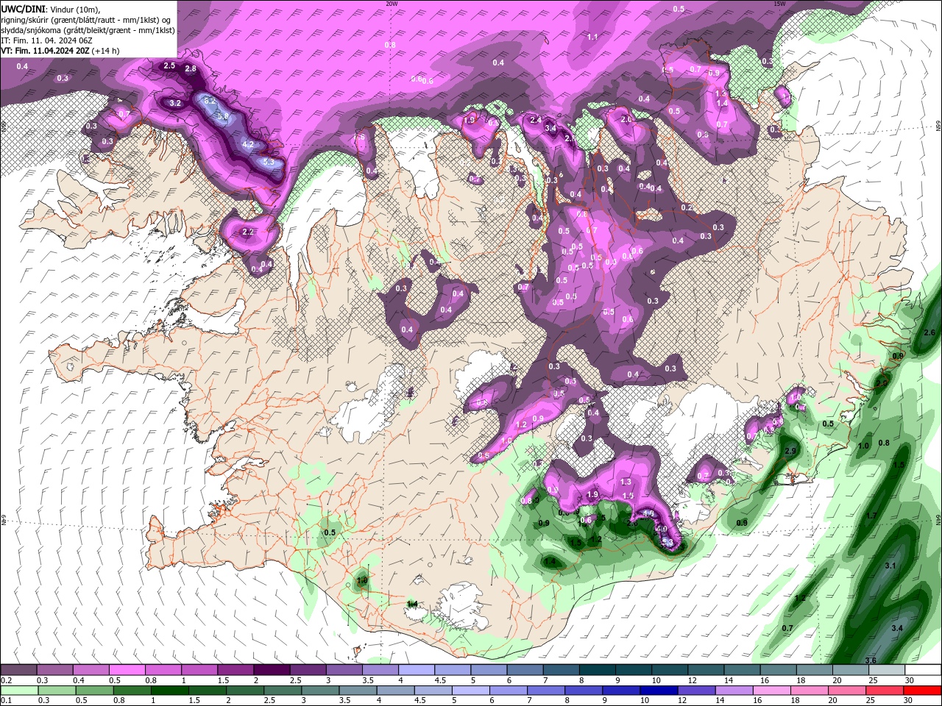Click the 3.2 snowfall value on the map
This screenshot has width=942, height=706.
(x=175, y=104)
